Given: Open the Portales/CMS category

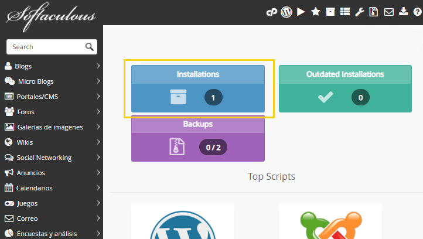Looking at the screenshot, I should coord(37,97).
